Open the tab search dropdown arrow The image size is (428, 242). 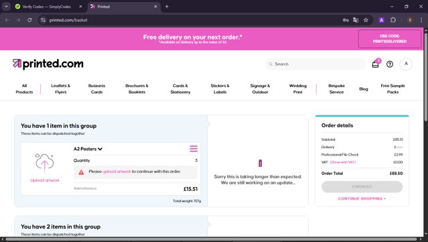(x=6, y=7)
